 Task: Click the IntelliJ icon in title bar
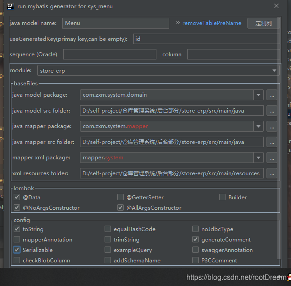10,6
